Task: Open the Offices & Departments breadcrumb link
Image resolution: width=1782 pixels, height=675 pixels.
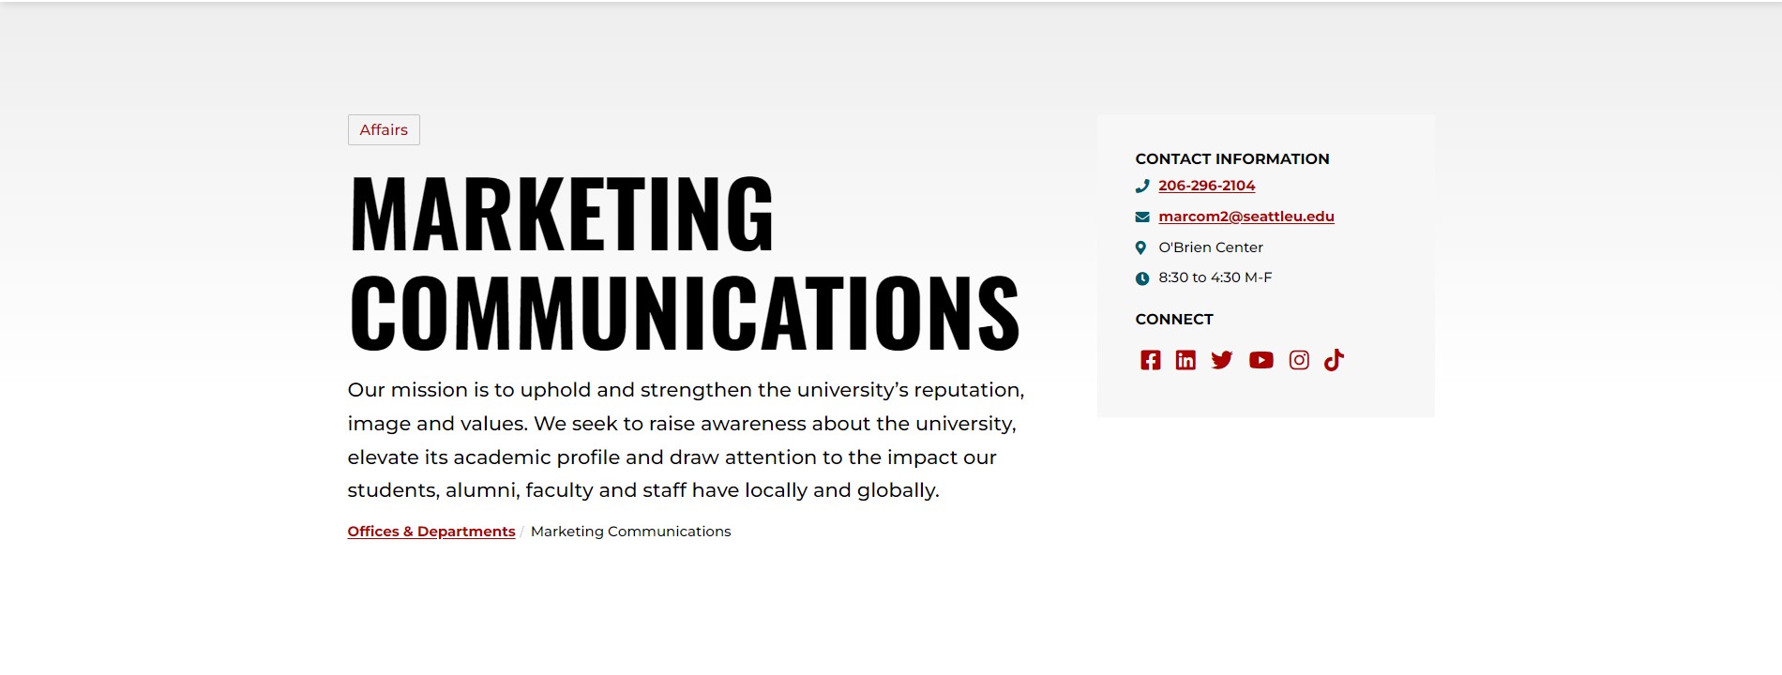Action: pyautogui.click(x=431, y=532)
